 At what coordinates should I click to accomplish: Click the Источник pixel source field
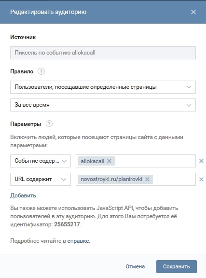103,53
